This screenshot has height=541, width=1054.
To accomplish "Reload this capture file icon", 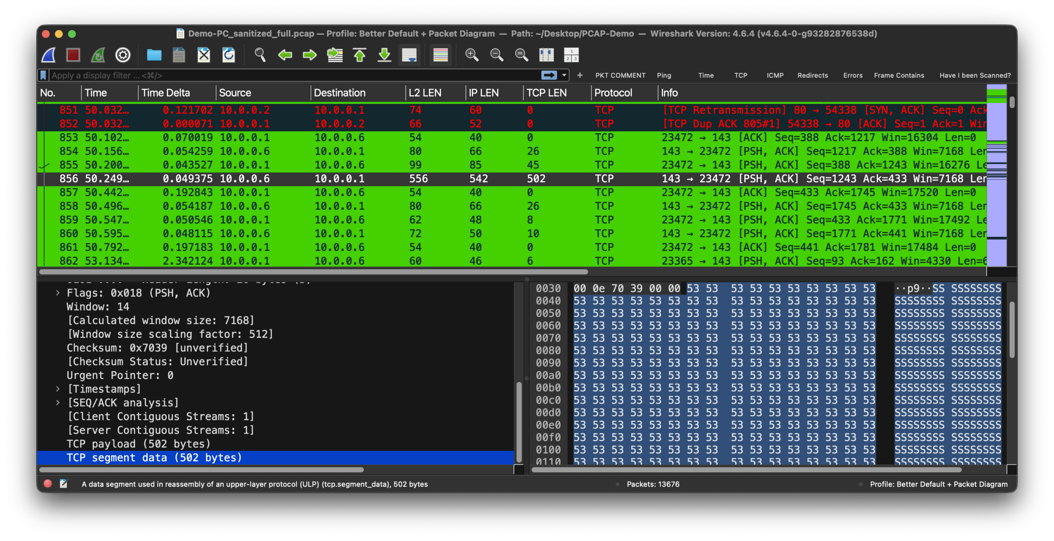I will 229,55.
